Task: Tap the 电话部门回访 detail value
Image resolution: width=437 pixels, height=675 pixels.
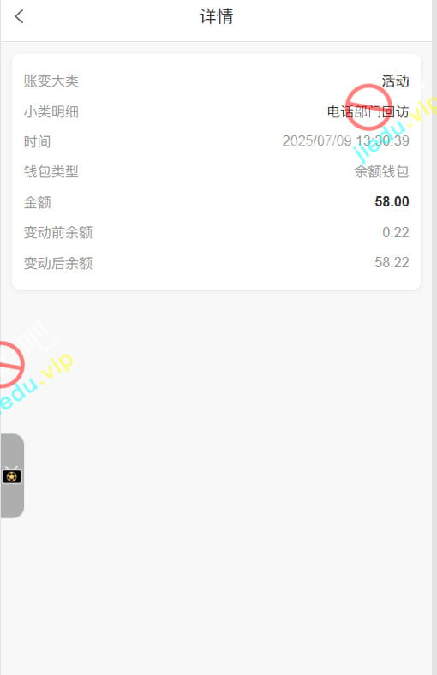Action: pos(368,111)
